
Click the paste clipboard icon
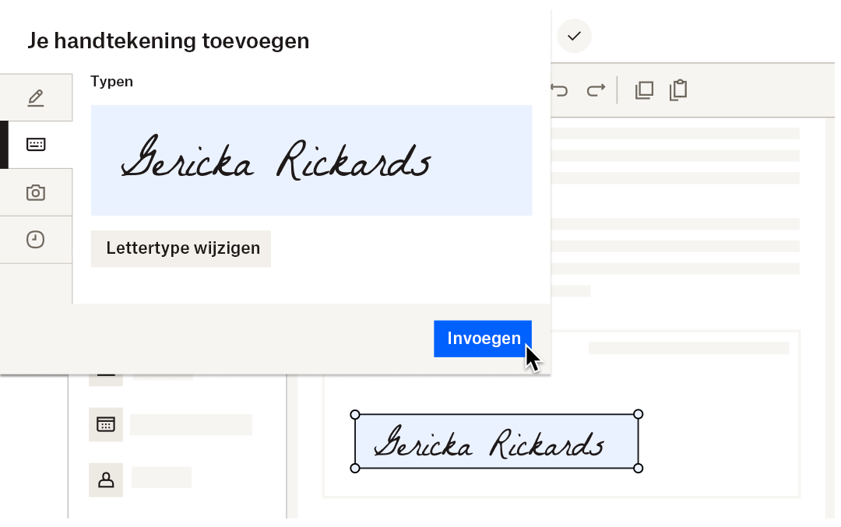click(678, 90)
